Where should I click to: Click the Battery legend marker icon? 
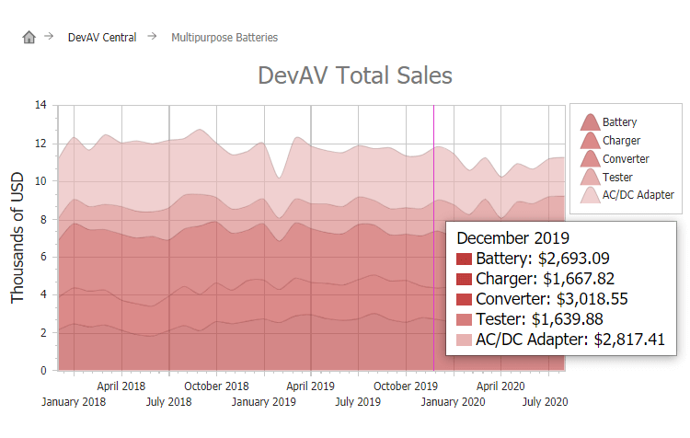[x=590, y=121]
